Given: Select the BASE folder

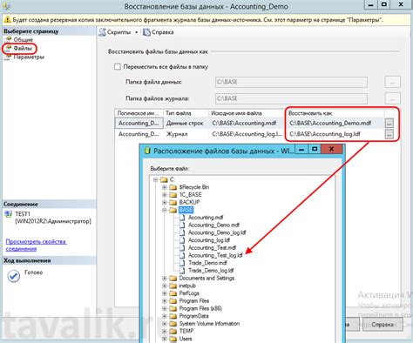Looking at the screenshot, I should point(186,210).
